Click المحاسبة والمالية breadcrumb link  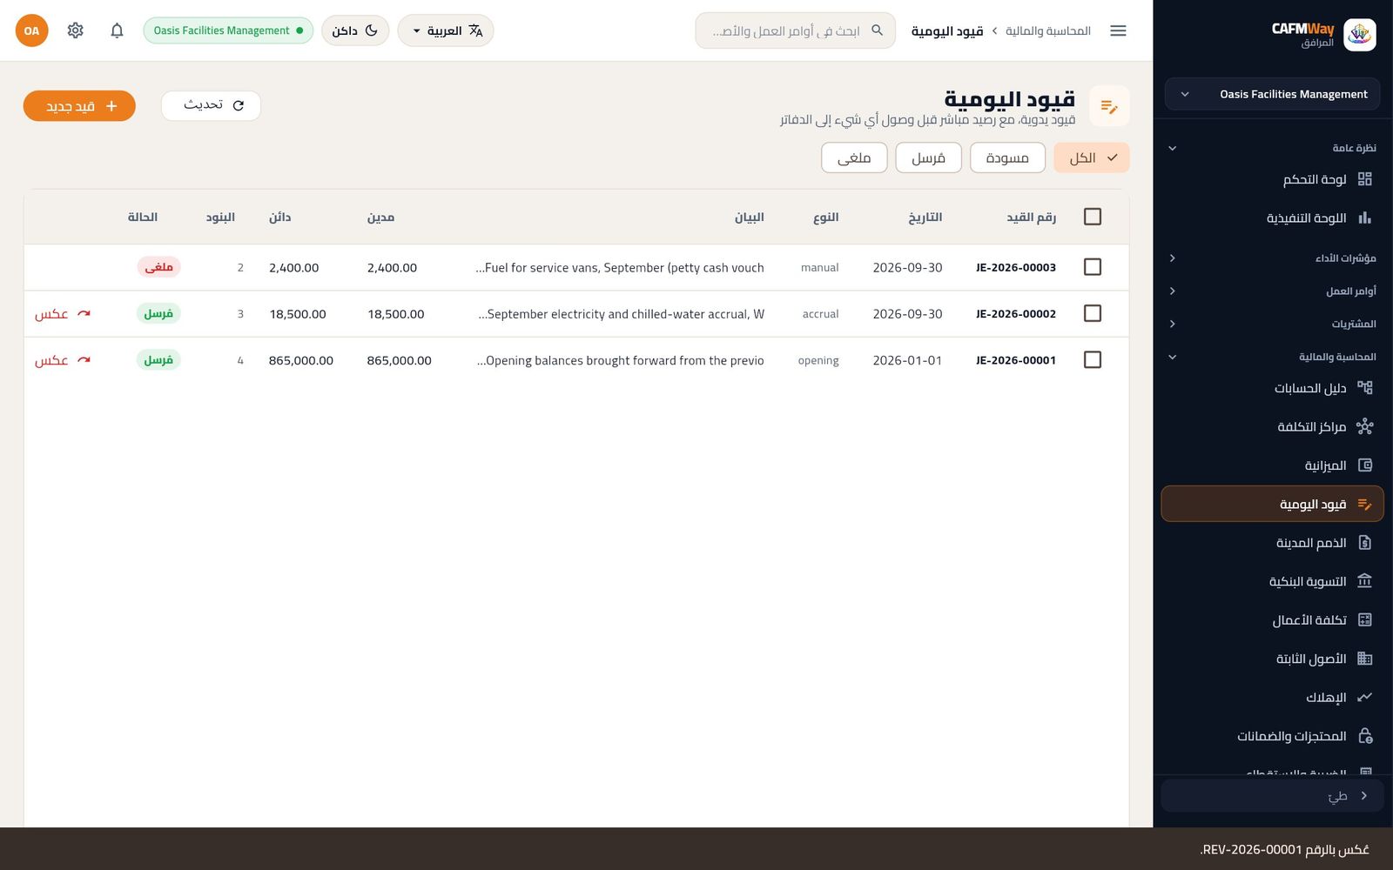point(1048,30)
